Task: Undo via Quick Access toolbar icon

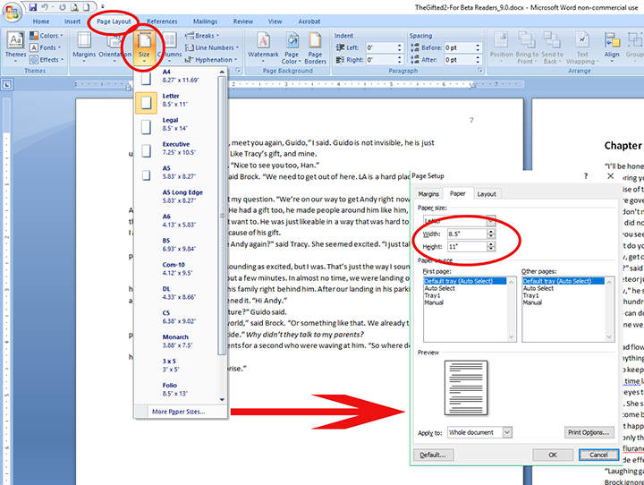Action: [45, 7]
